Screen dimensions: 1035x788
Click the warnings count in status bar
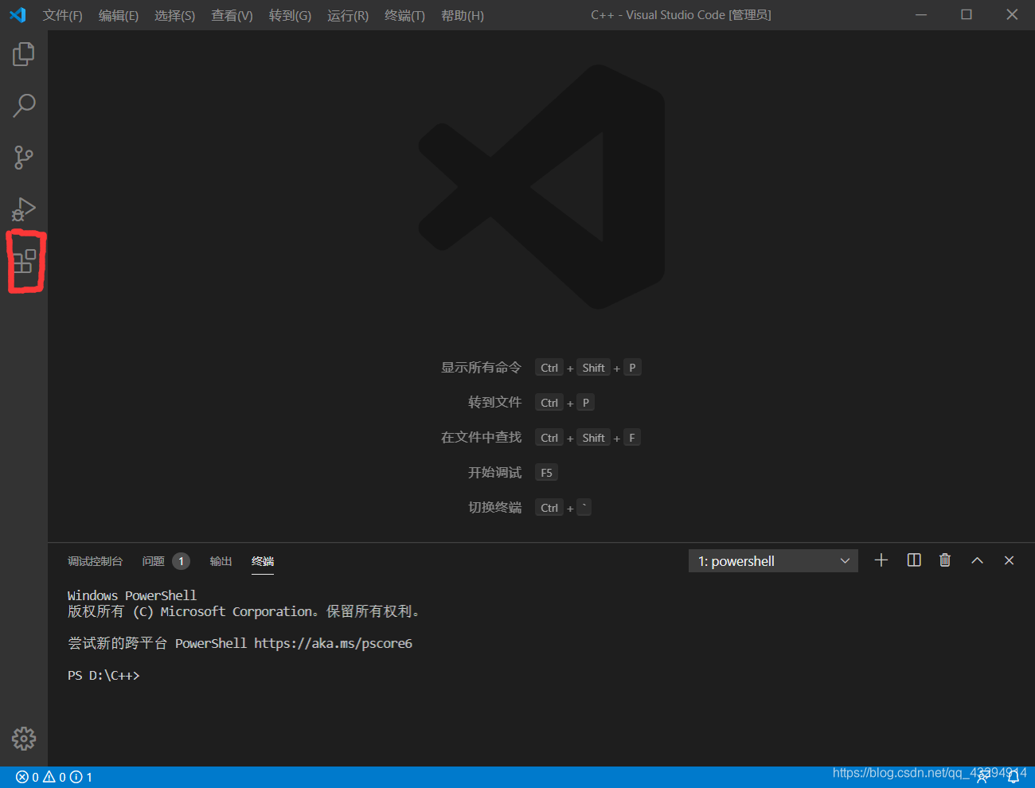pyautogui.click(x=54, y=777)
